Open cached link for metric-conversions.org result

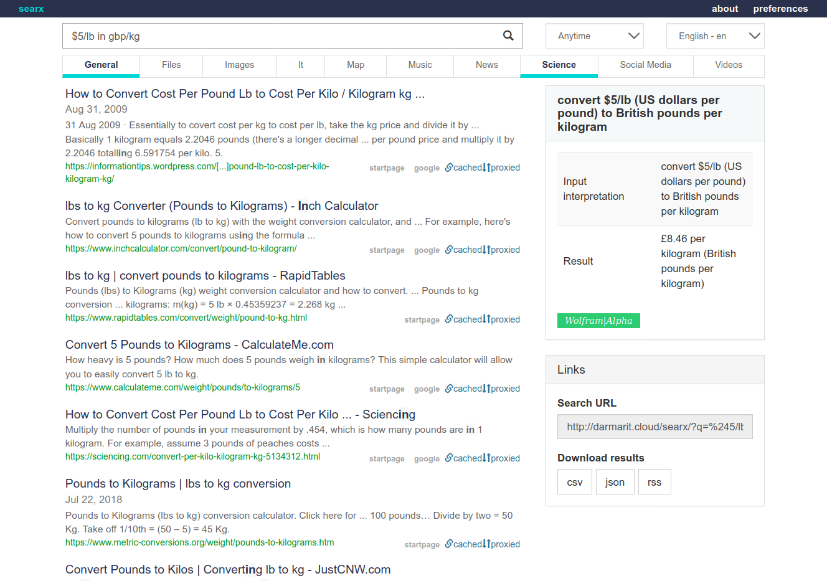[x=463, y=544]
